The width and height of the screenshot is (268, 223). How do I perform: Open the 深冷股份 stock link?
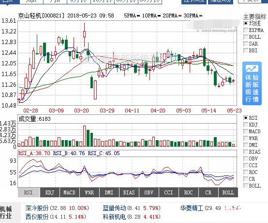click(x=37, y=208)
